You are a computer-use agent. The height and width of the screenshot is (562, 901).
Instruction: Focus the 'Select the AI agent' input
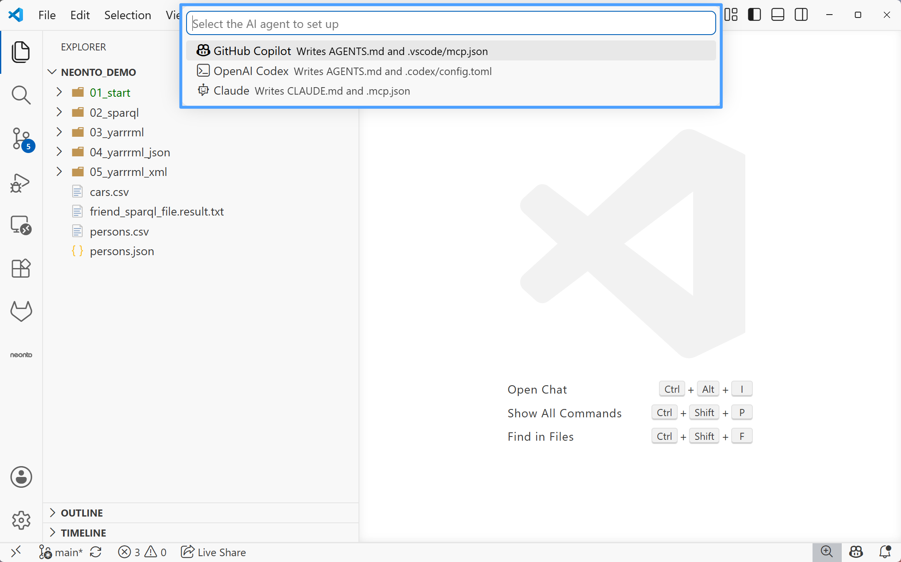click(x=451, y=24)
